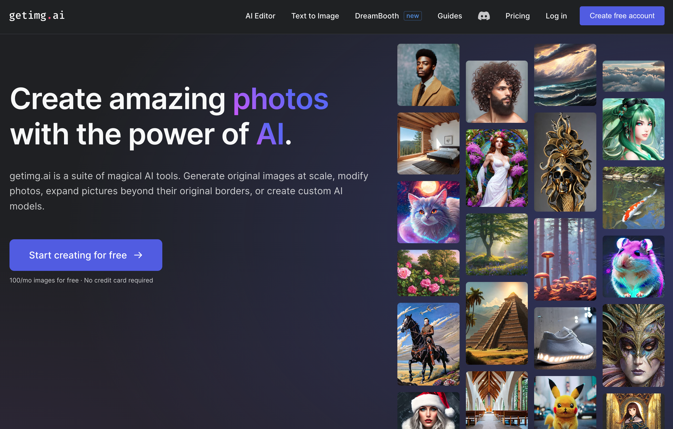Open the large tree meadow image
Viewport: 673px width, 429px height.
[x=497, y=245]
